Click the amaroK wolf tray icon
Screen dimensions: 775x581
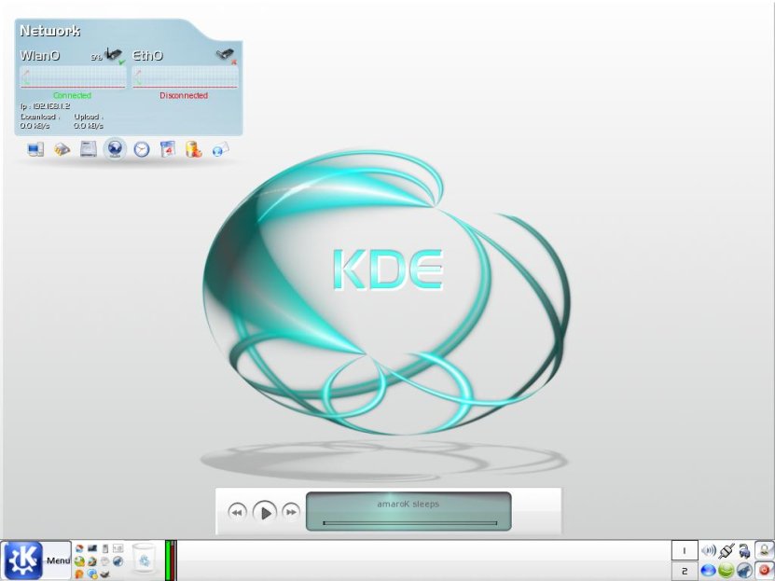(744, 571)
